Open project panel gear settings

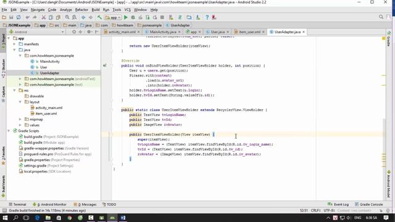pyautogui.click(x=89, y=32)
